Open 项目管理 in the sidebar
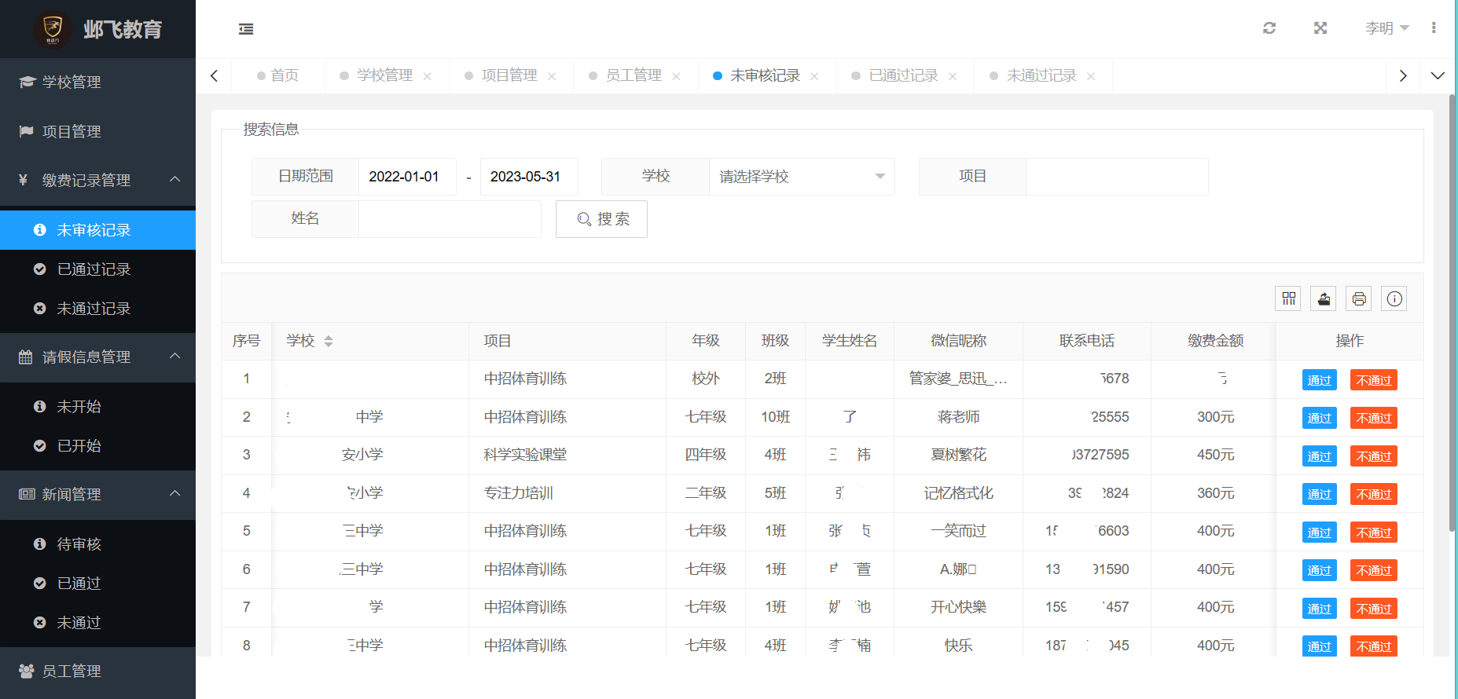The image size is (1458, 699). coord(97,131)
